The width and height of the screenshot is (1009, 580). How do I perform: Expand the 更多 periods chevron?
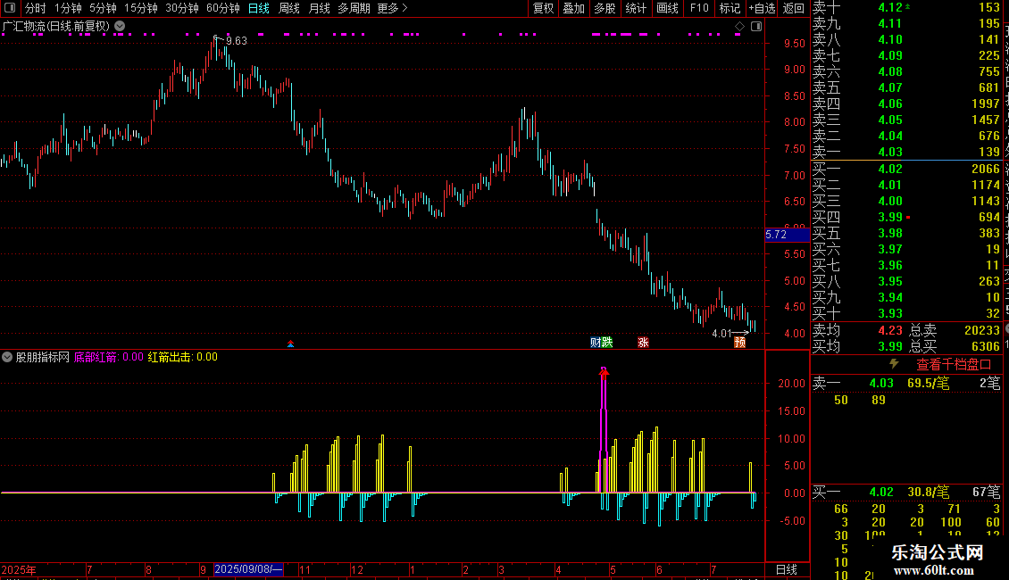coord(404,8)
